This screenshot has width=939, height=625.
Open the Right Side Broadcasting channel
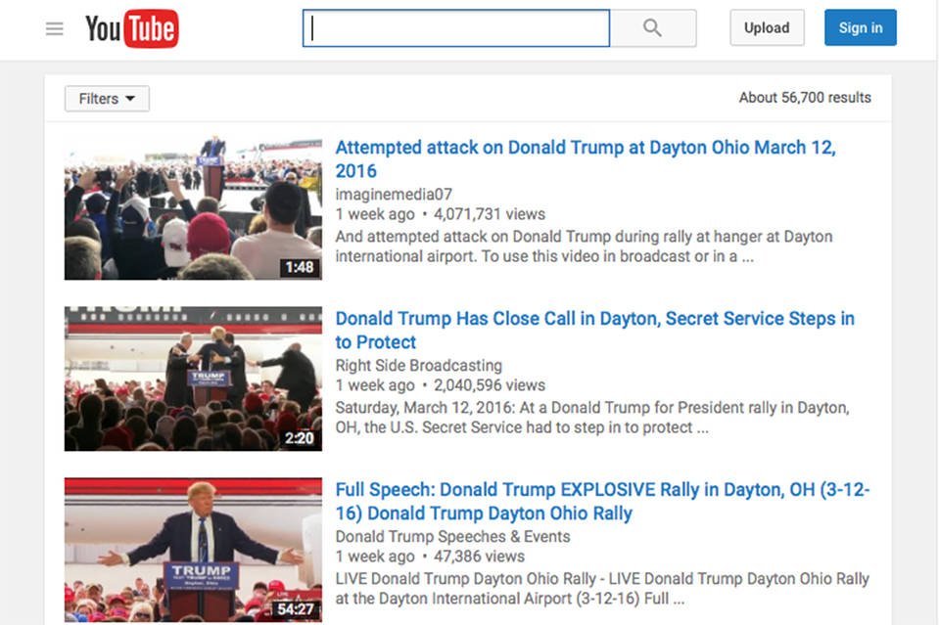419,366
